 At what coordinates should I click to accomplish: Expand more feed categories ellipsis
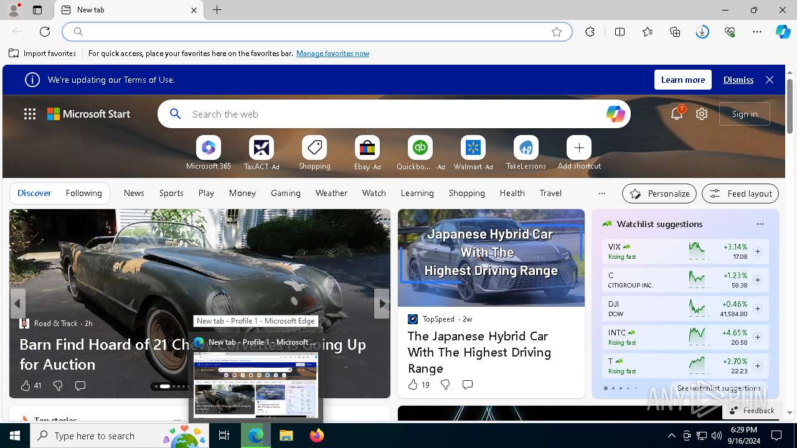tap(601, 194)
